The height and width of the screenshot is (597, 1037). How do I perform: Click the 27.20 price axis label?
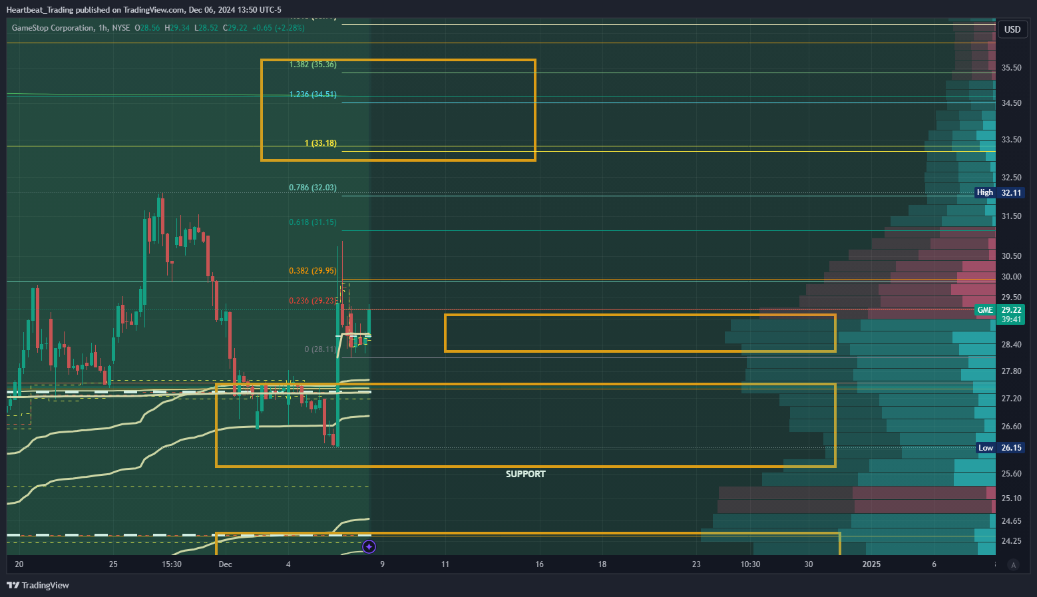(x=1012, y=399)
